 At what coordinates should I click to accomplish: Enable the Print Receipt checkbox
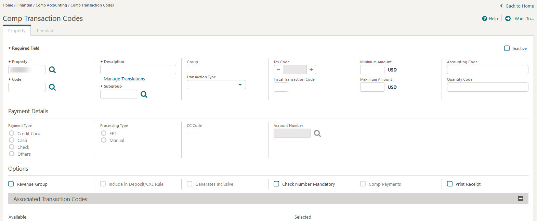(x=450, y=184)
